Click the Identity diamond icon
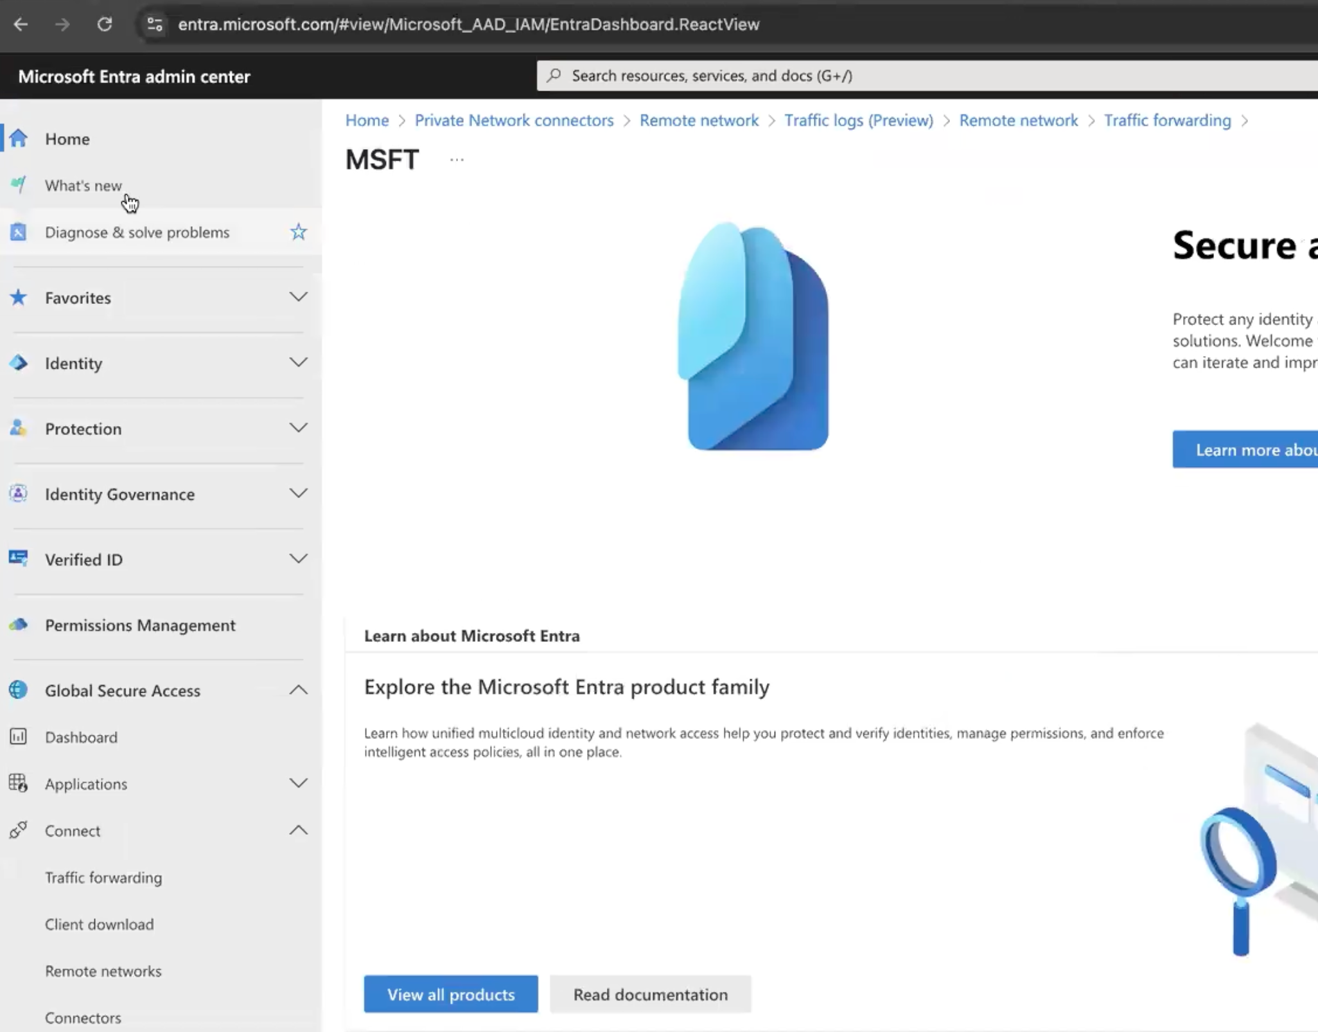1318x1032 pixels. tap(19, 363)
